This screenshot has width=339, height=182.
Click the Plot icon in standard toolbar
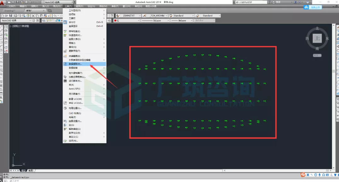point(16,15)
